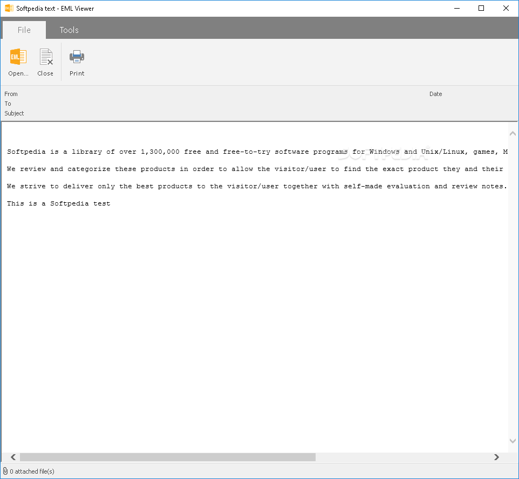
Task: Maximize the EML Viewer window
Action: point(481,8)
